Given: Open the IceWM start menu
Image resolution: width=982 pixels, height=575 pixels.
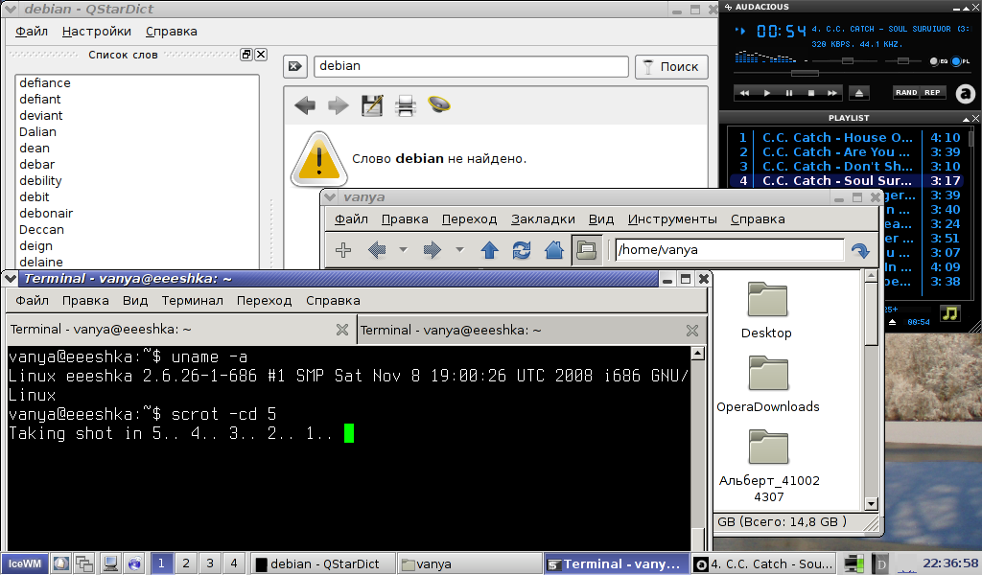Looking at the screenshot, I should point(24,563).
